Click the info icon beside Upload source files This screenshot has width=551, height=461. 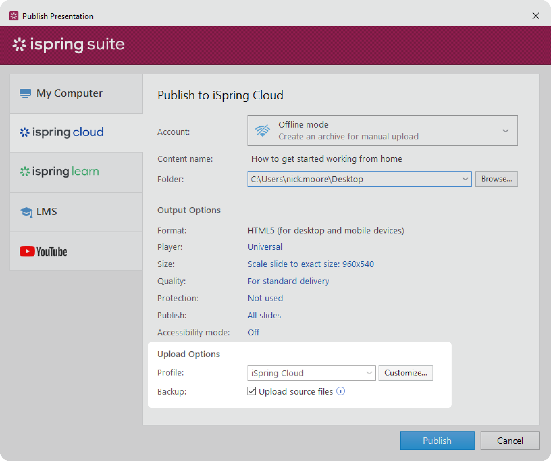coord(341,391)
